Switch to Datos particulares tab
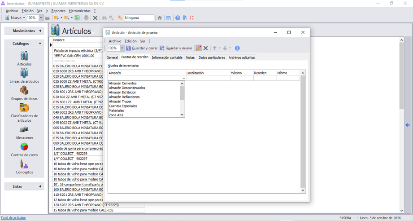 pyautogui.click(x=212, y=57)
